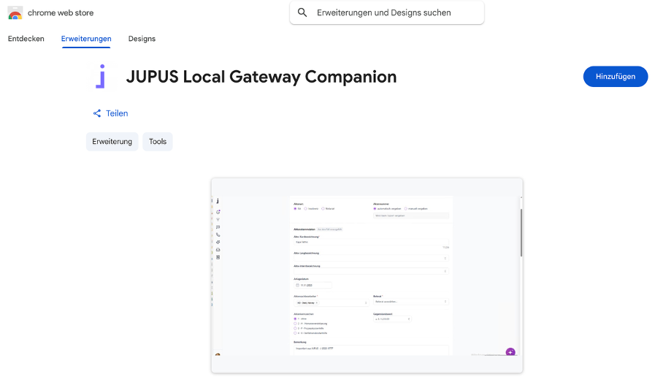Viewport: 663px width, 380px height.
Task: Click the share icon beside Teilen
Action: click(97, 113)
